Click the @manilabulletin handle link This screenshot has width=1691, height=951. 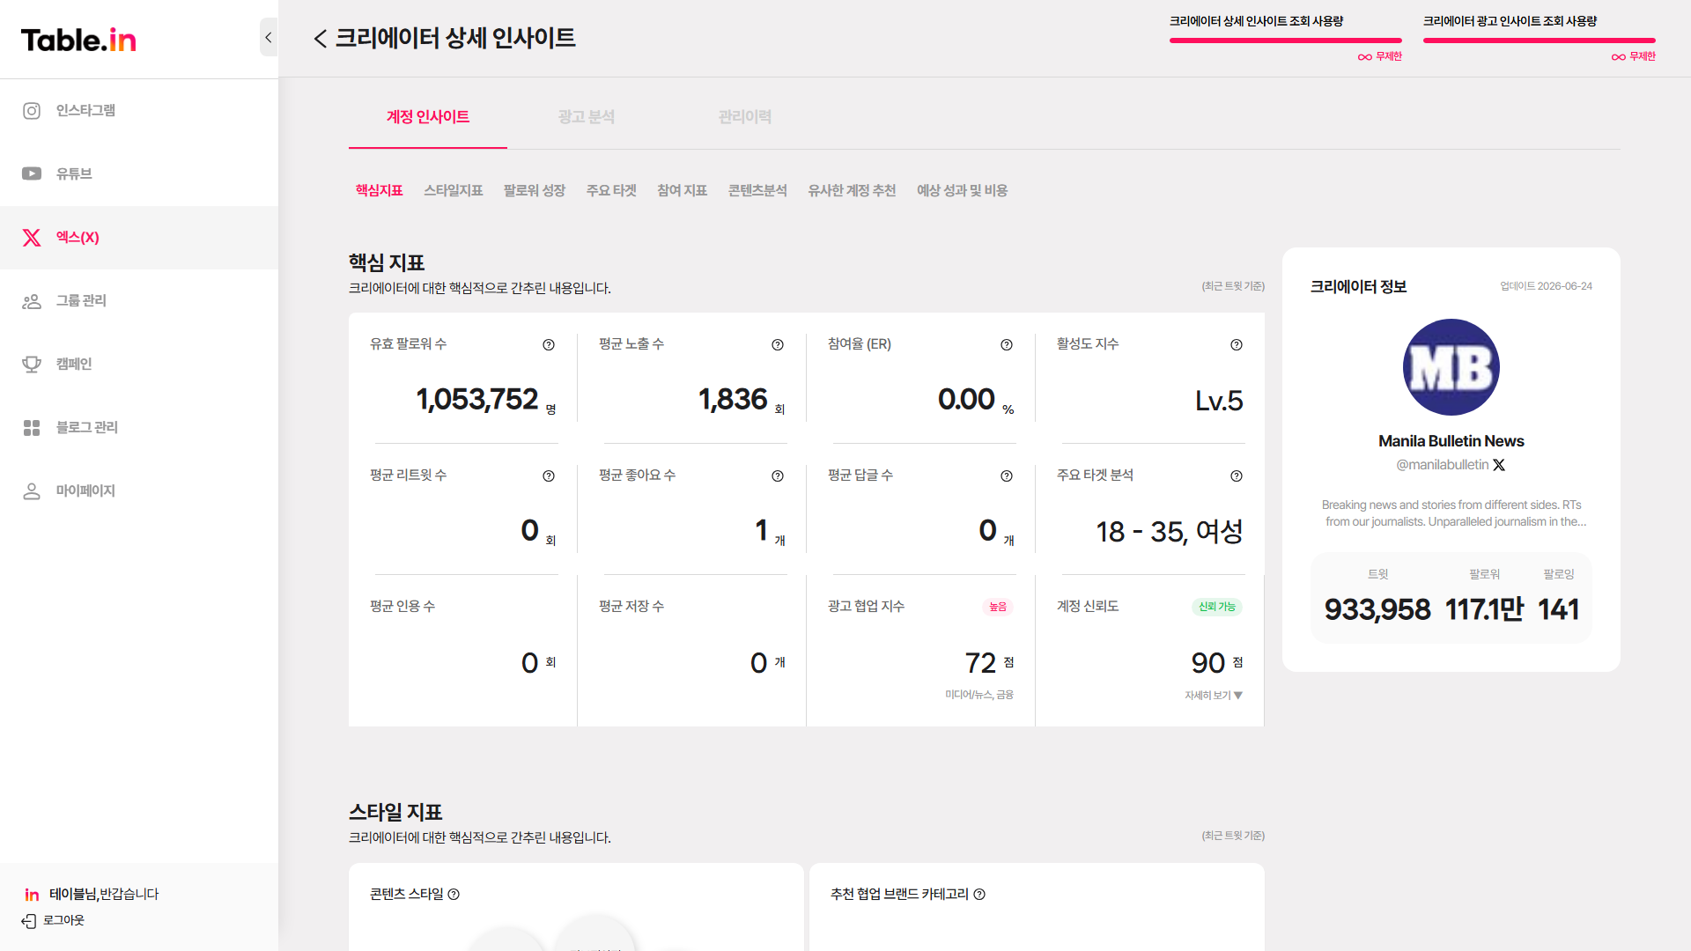1443,465
